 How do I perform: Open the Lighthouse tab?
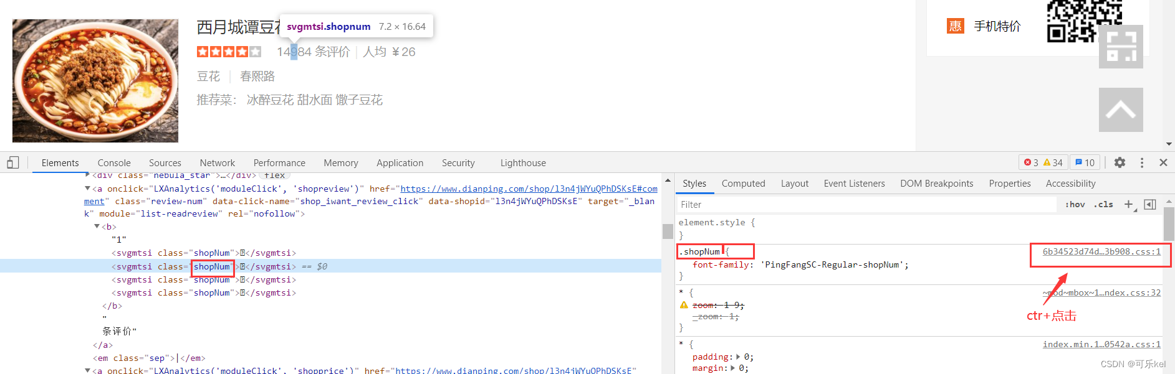click(x=523, y=162)
